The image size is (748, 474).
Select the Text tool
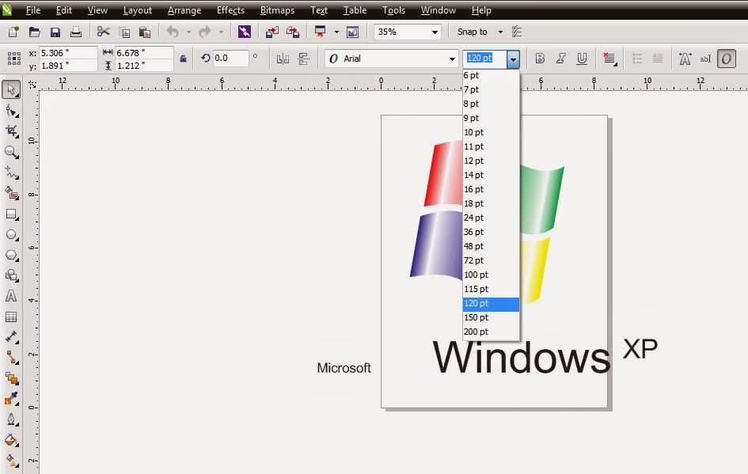[11, 296]
